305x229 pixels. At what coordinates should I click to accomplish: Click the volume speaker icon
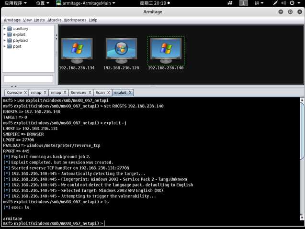(284, 3)
